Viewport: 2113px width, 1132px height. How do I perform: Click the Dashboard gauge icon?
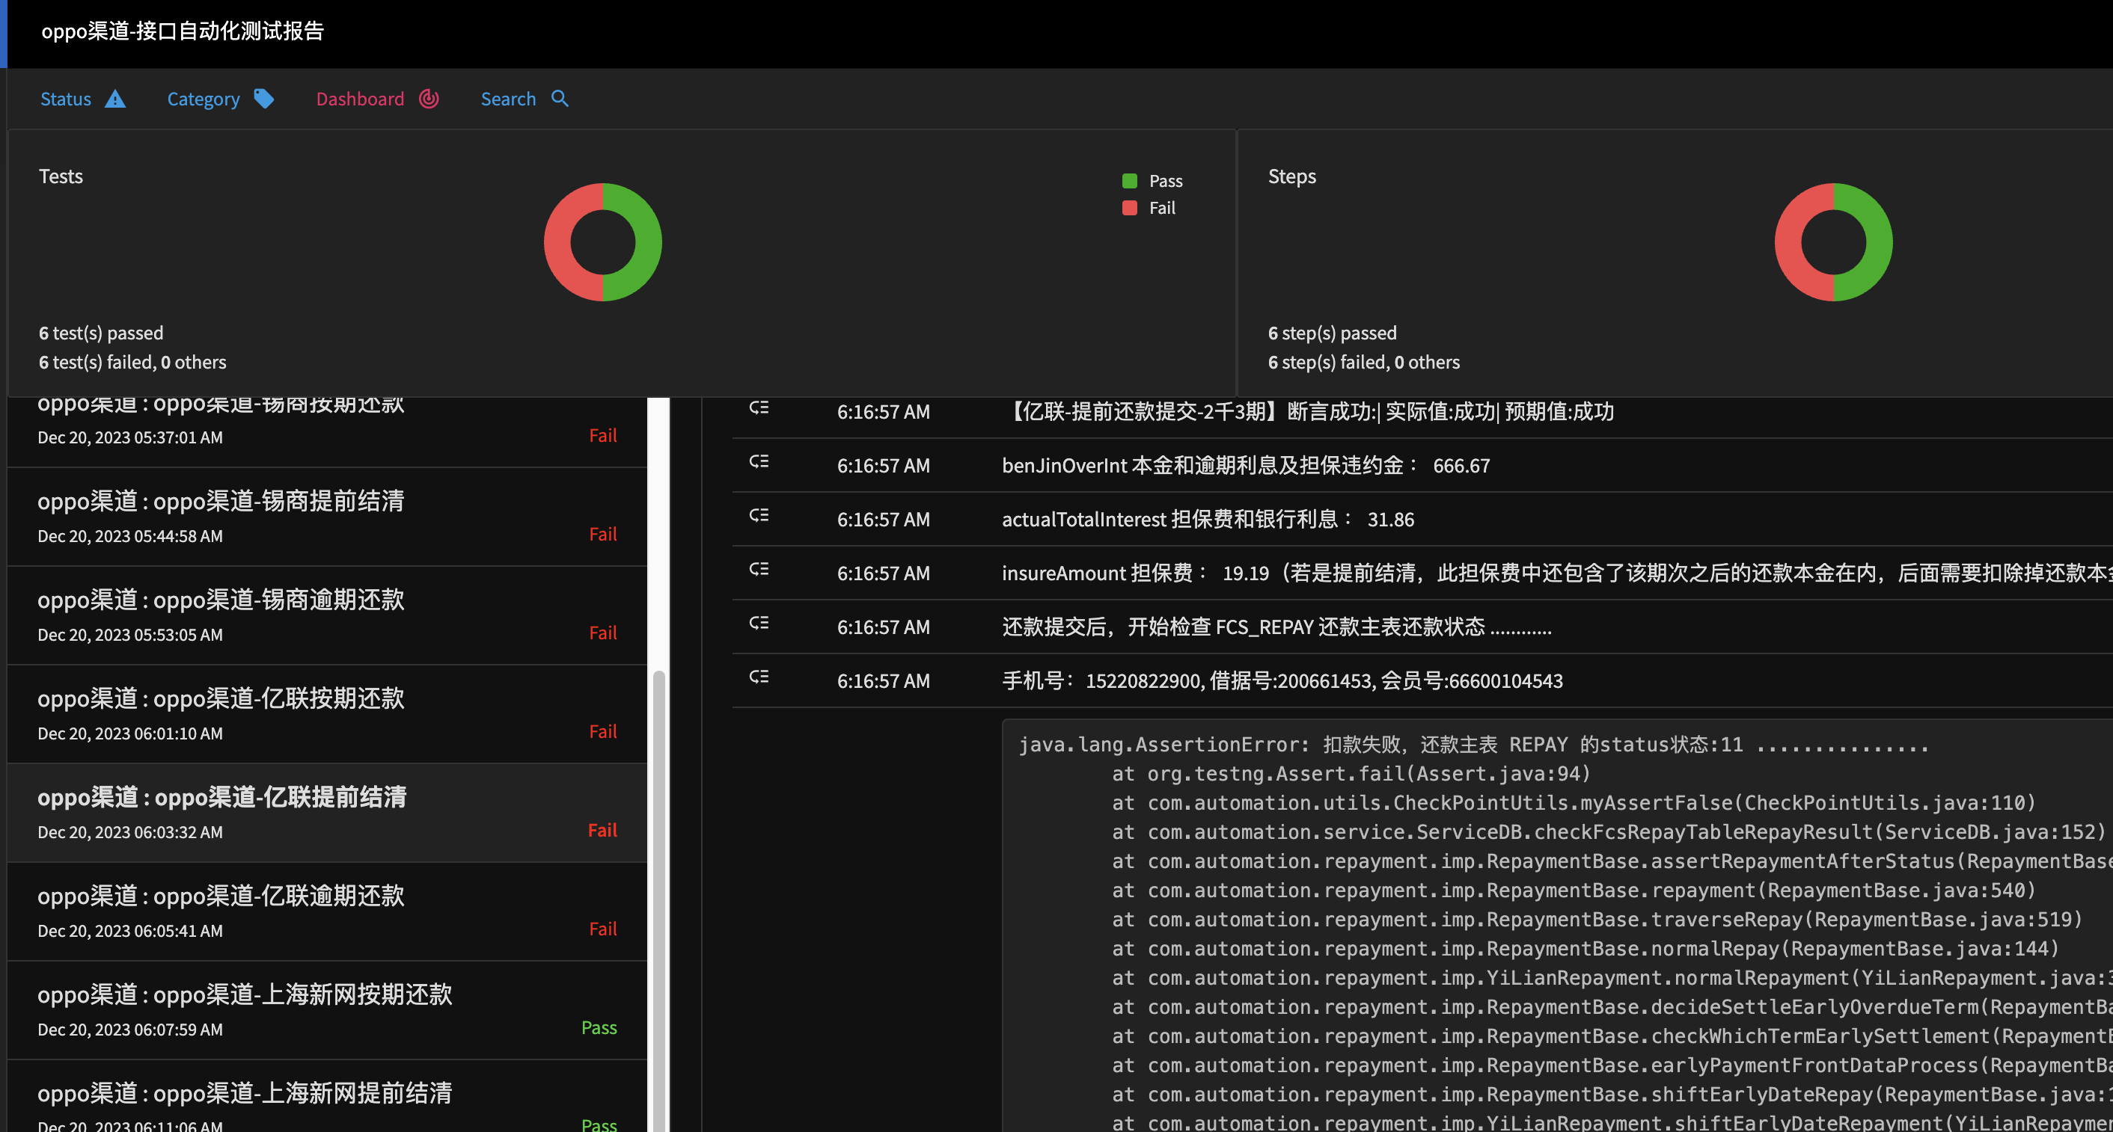pos(429,99)
